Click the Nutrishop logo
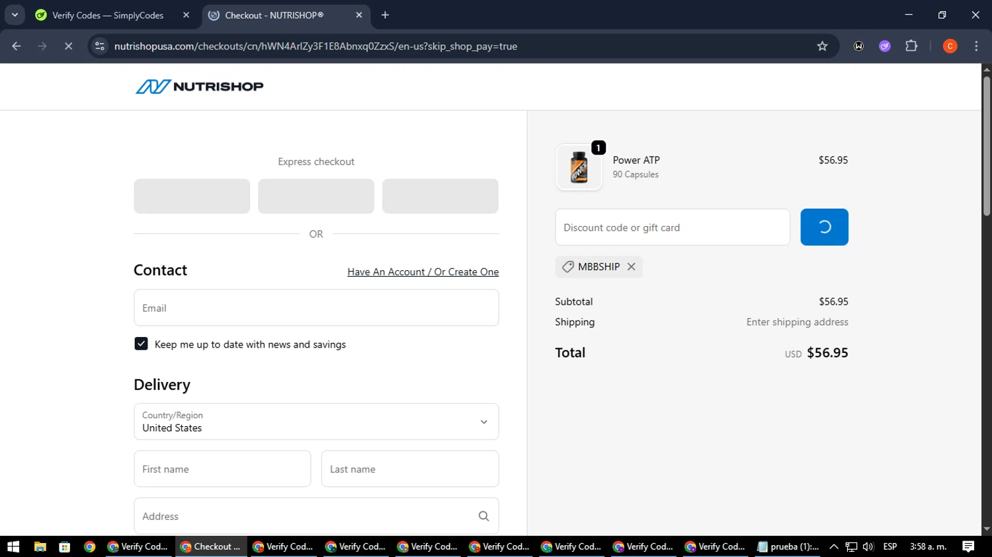Screen dimensions: 992x557 click(199, 87)
